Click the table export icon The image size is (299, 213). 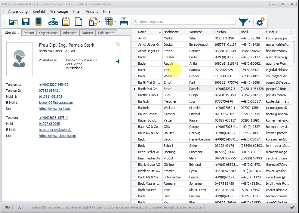coord(109,22)
